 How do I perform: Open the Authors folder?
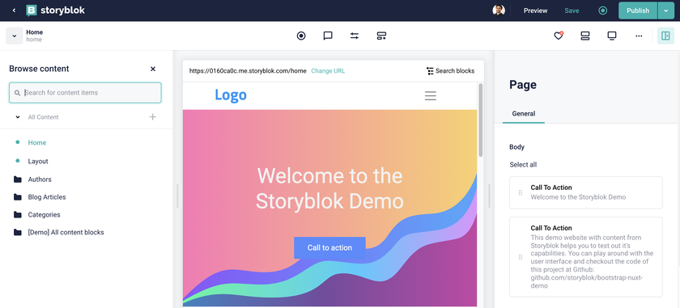click(40, 179)
